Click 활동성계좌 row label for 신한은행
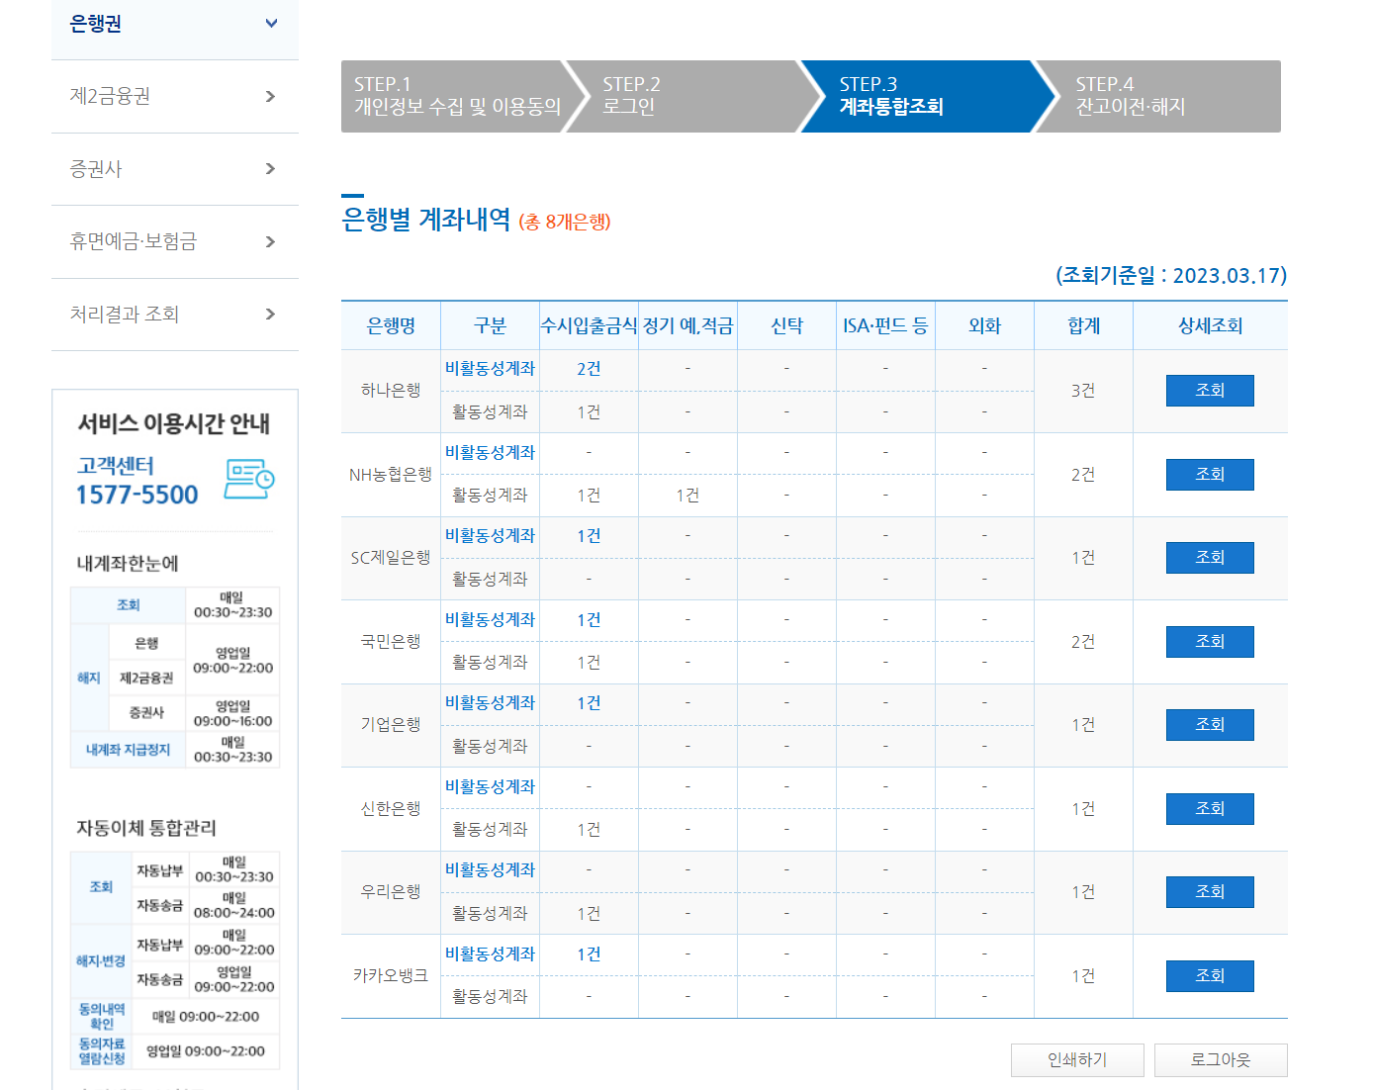The width and height of the screenshot is (1373, 1090). [x=490, y=829]
